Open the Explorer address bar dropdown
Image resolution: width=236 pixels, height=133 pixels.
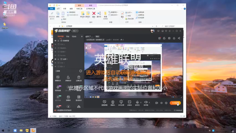pos(153,26)
